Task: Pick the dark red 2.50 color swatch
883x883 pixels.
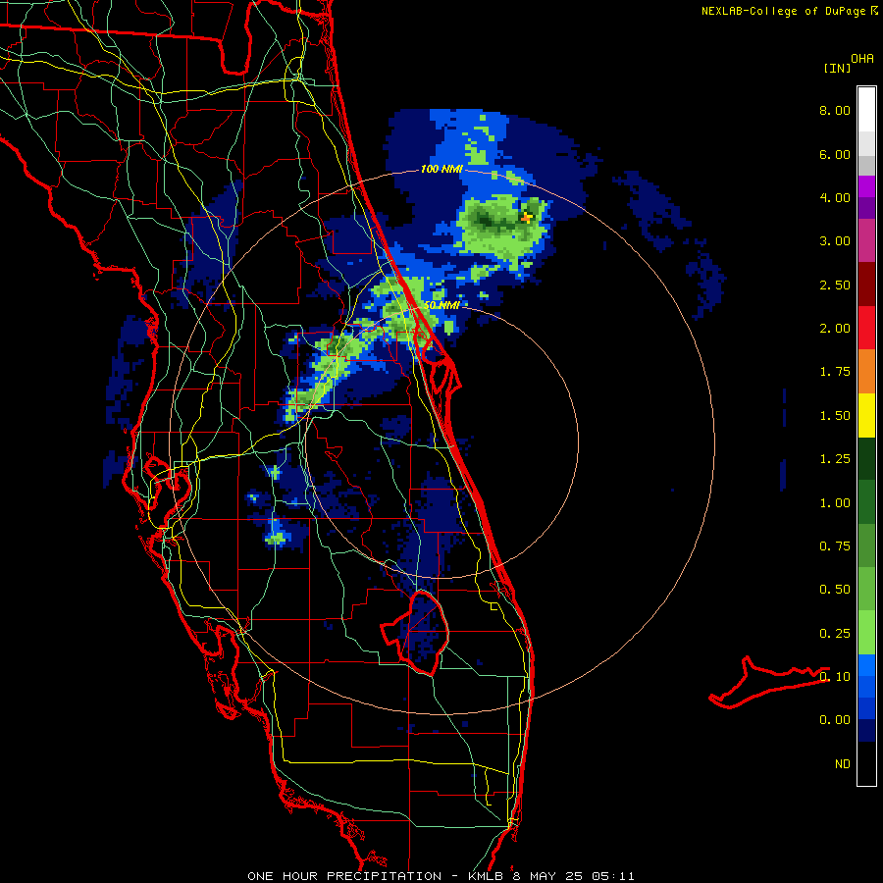Action: pos(866,285)
